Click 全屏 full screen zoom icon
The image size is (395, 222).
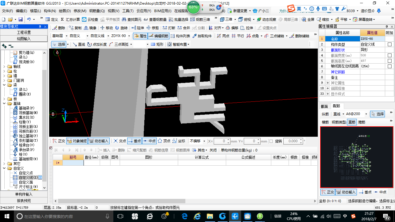pyautogui.click(x=308, y=19)
